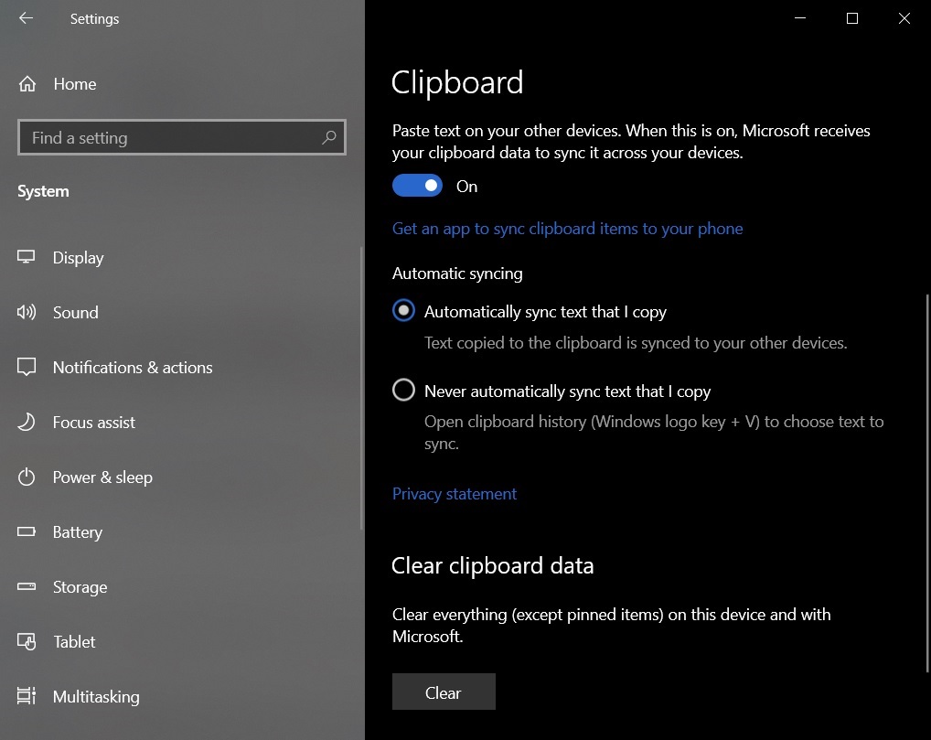
Task: Turn off the clipboard sync toggle
Action: coord(417,186)
